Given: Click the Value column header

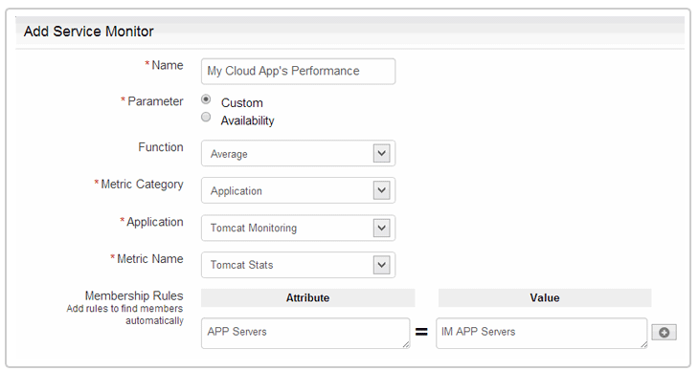Looking at the screenshot, I should click(545, 298).
